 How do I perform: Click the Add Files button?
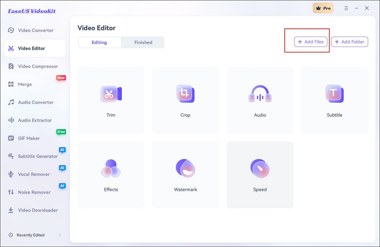[311, 42]
